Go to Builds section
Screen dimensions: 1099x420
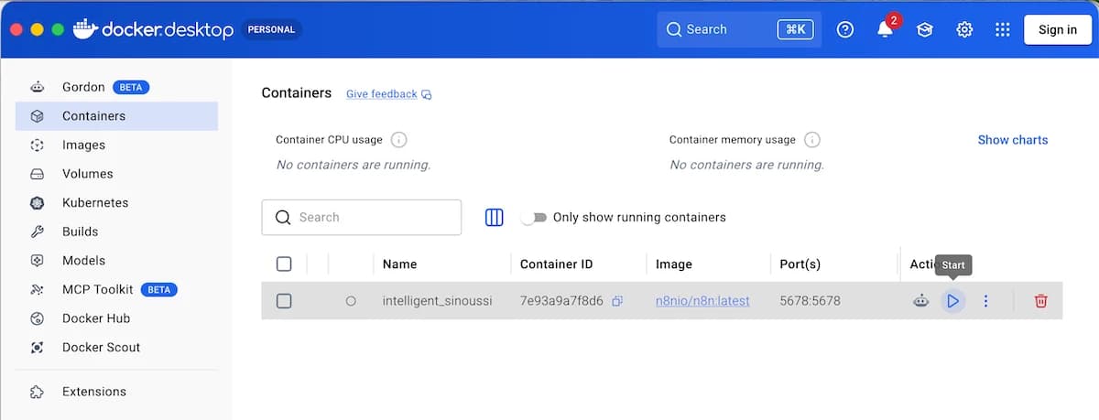pos(116,232)
